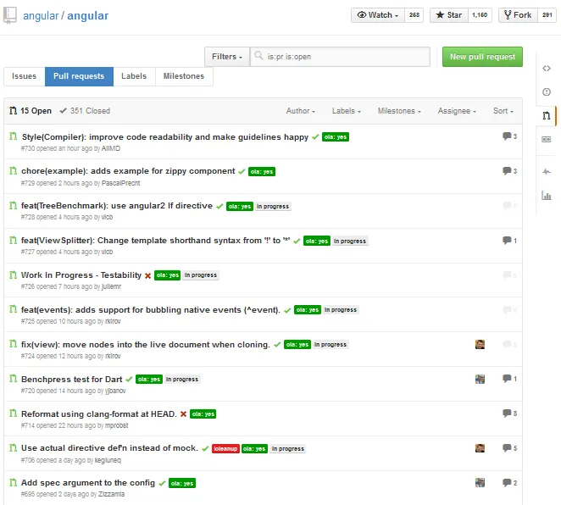Screen dimensions: 561x505
Task: Open the Filters dropdown
Action: click(x=227, y=57)
